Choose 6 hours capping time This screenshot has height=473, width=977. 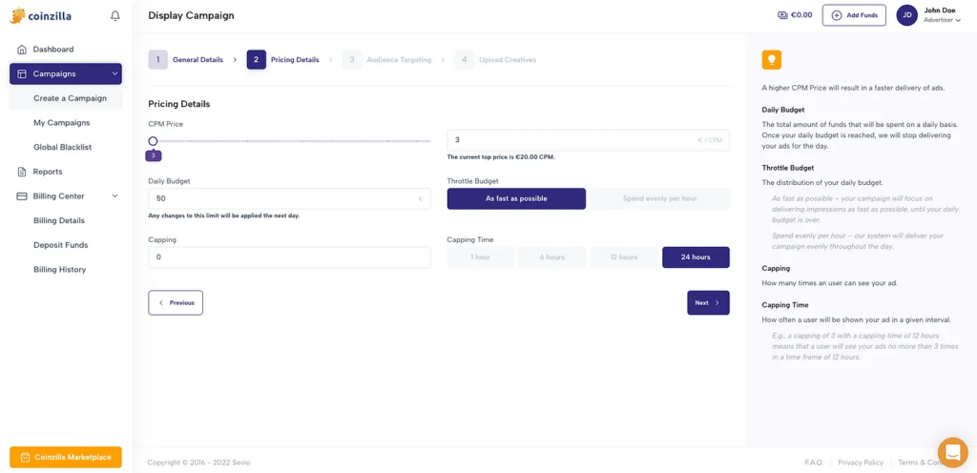coord(552,257)
